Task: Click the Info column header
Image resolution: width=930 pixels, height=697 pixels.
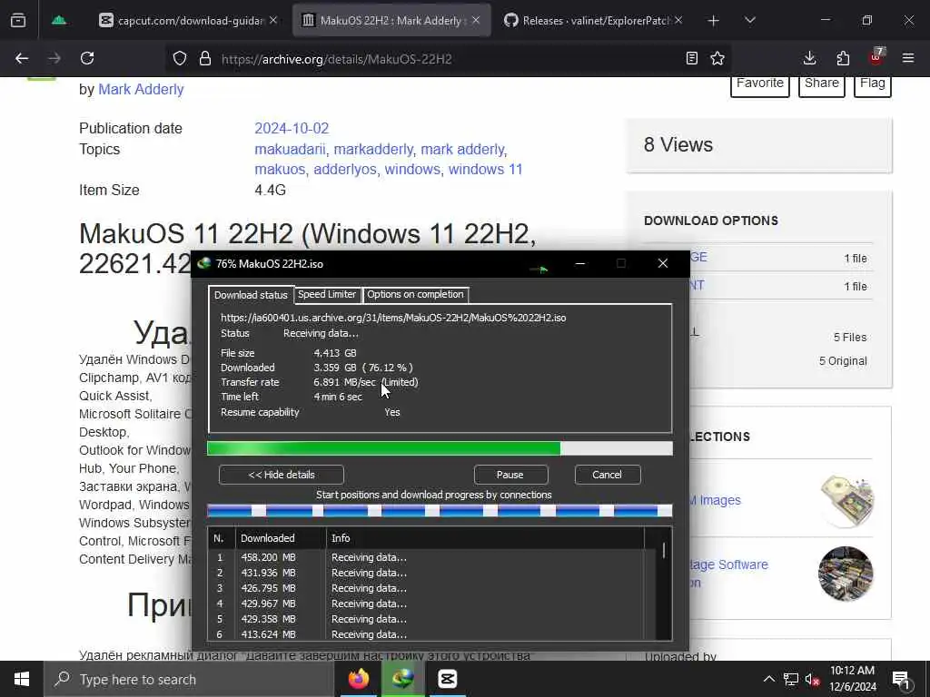Action: 485,538
